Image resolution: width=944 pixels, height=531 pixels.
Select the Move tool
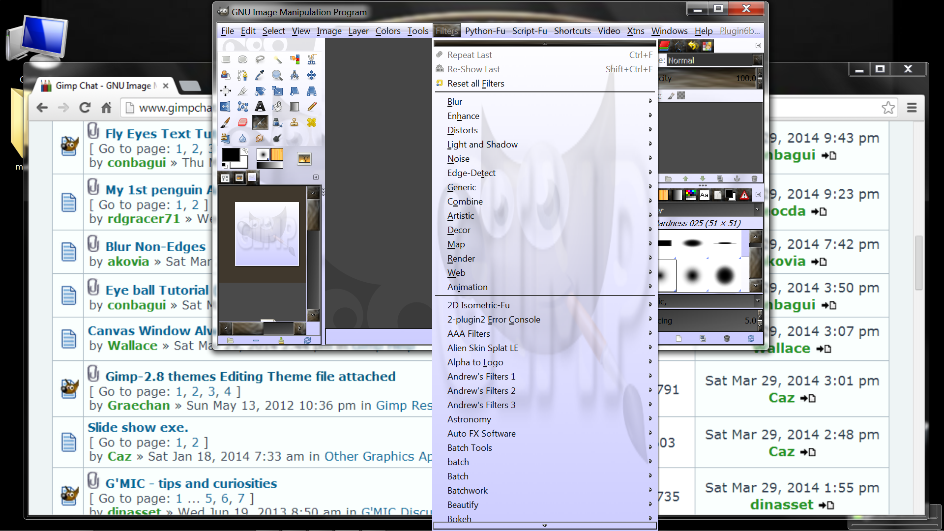pos(311,75)
